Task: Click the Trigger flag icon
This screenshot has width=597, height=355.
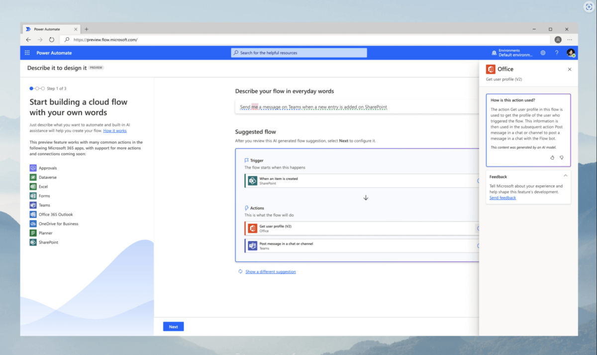Action: coord(247,161)
